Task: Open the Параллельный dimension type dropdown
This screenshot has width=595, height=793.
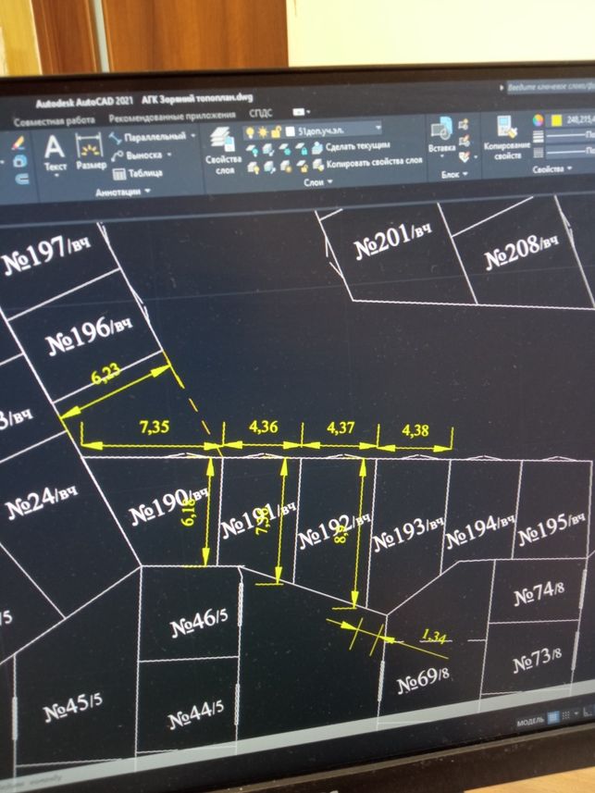Action: (192, 135)
